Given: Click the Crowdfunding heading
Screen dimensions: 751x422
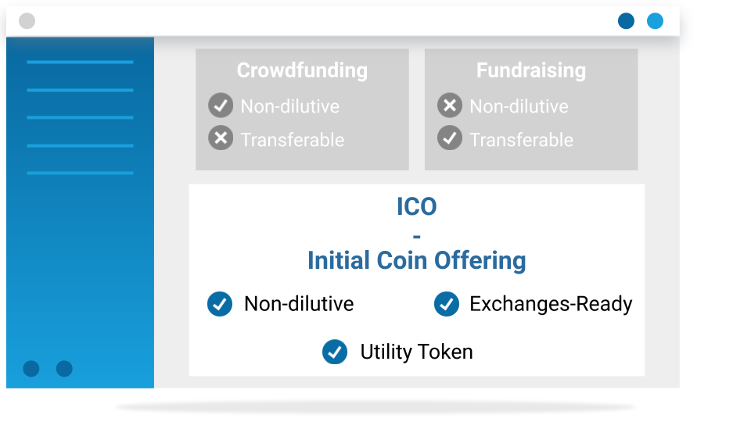Looking at the screenshot, I should pos(302,70).
